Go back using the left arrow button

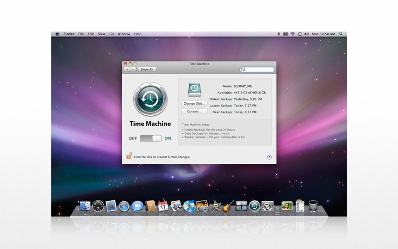point(127,69)
